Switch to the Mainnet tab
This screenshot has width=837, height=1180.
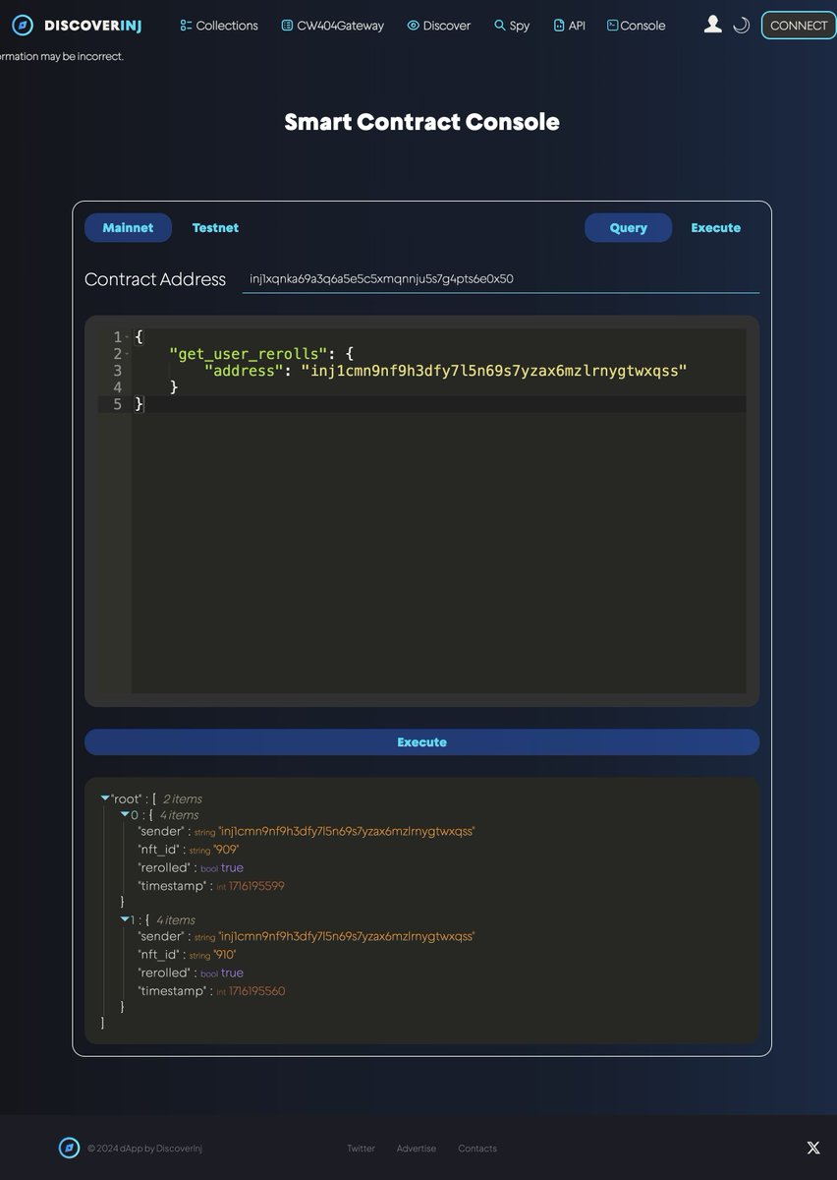(128, 227)
